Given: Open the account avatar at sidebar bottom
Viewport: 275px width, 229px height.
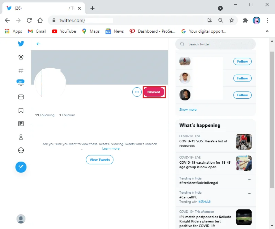Looking at the screenshot, I should (21, 219).
